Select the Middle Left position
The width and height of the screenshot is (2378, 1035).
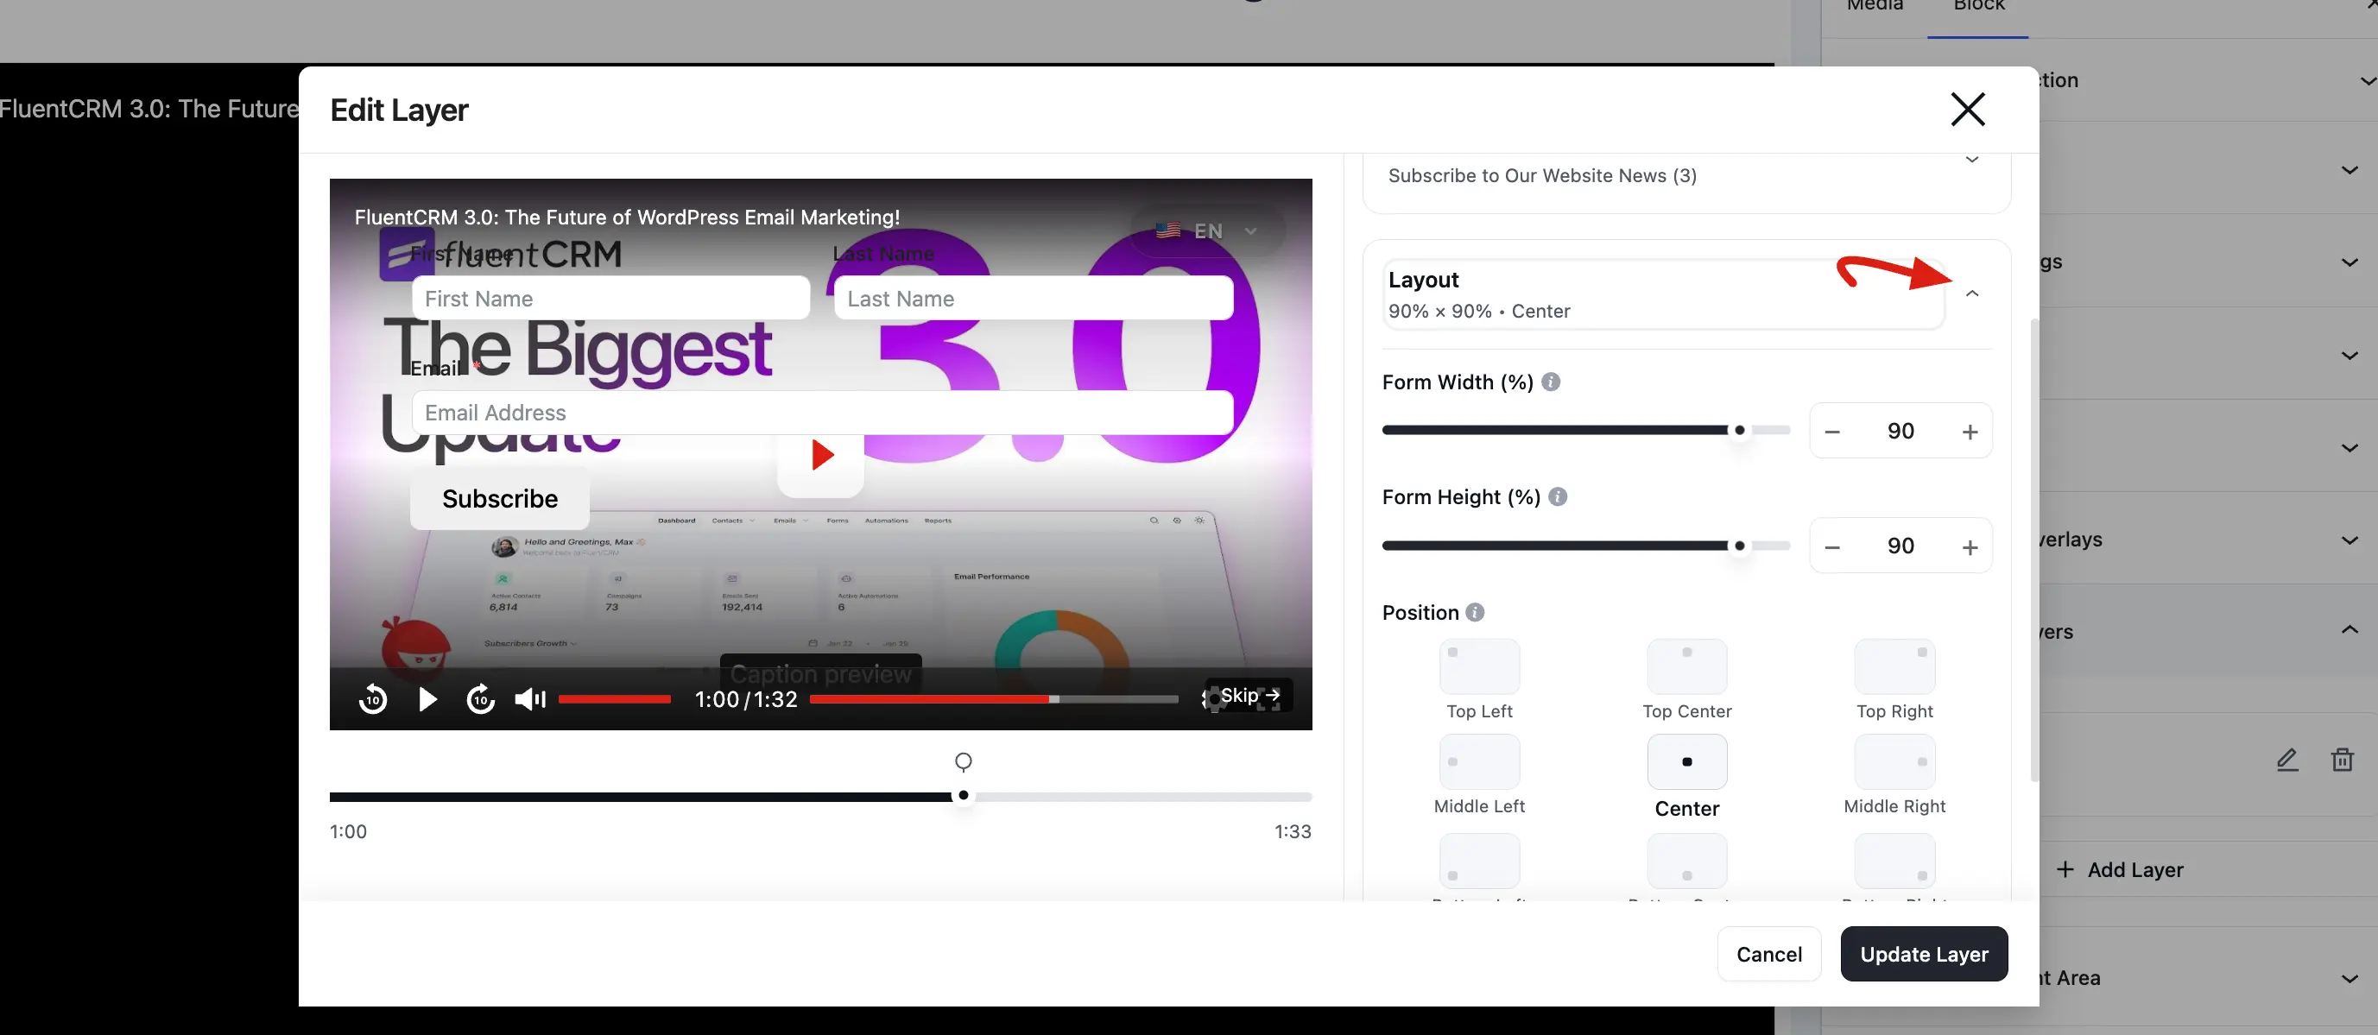[1479, 762]
